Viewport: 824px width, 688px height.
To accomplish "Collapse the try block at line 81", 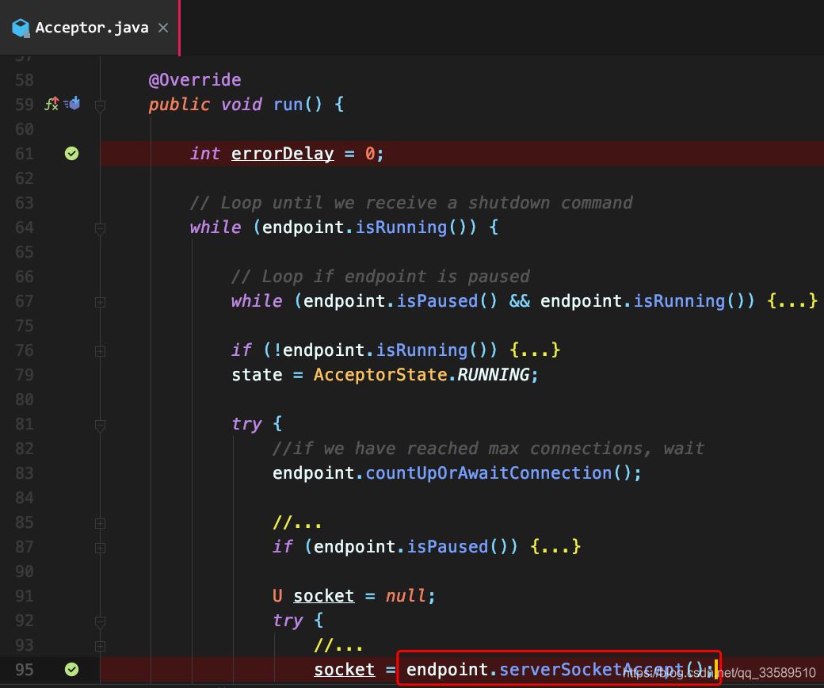I will [100, 424].
